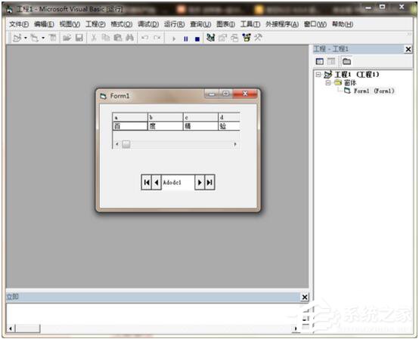
Task: Open the Project Explorer toolbar icon
Action: (x=211, y=38)
